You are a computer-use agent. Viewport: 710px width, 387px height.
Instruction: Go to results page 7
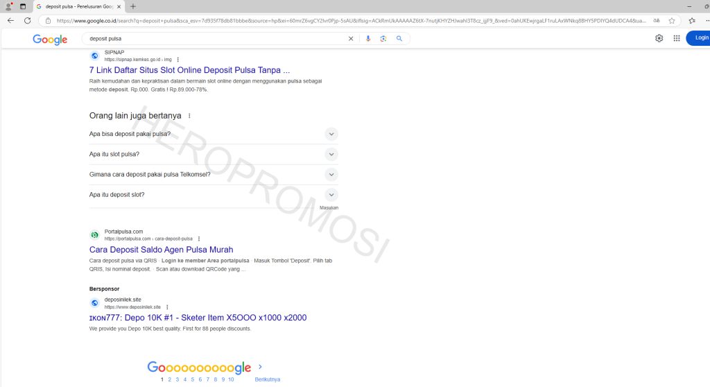point(208,379)
